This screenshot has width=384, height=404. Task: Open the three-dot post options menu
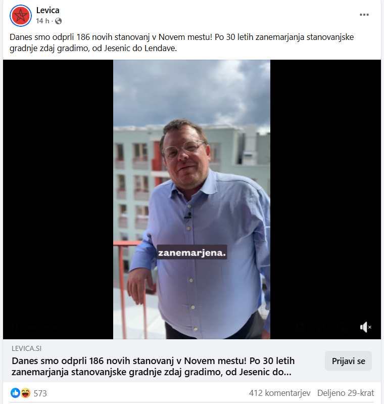(364, 15)
